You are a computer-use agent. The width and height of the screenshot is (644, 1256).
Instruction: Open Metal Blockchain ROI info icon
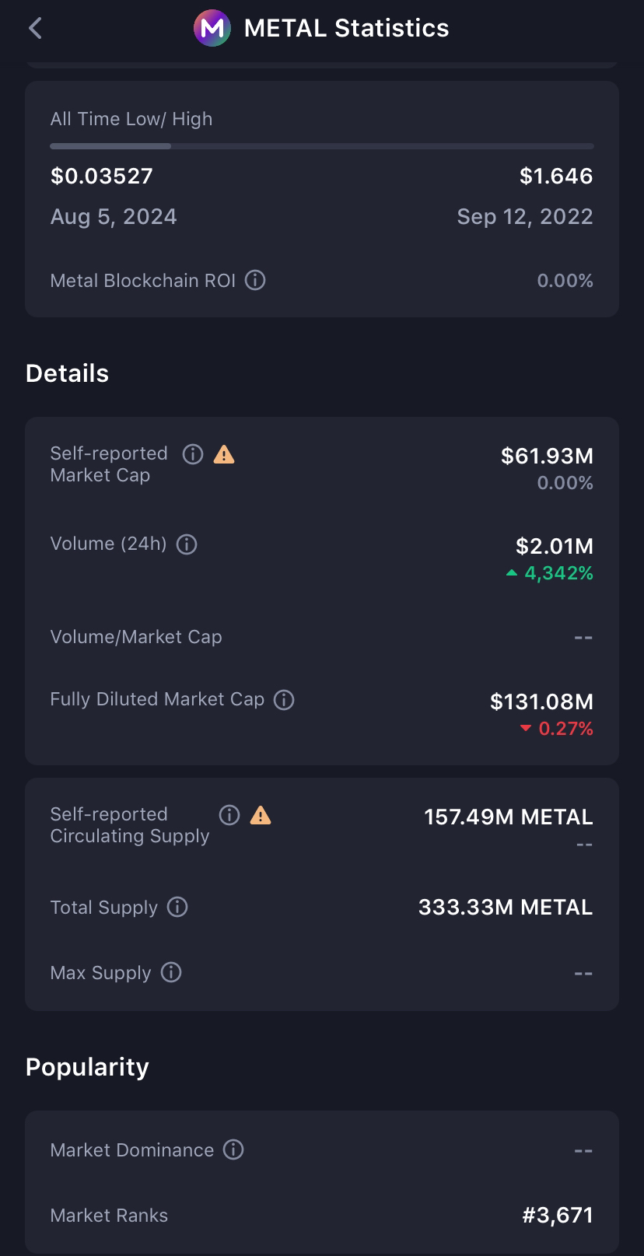tap(255, 280)
